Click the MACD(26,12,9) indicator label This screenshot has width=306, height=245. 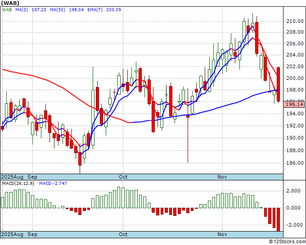click(x=18, y=184)
